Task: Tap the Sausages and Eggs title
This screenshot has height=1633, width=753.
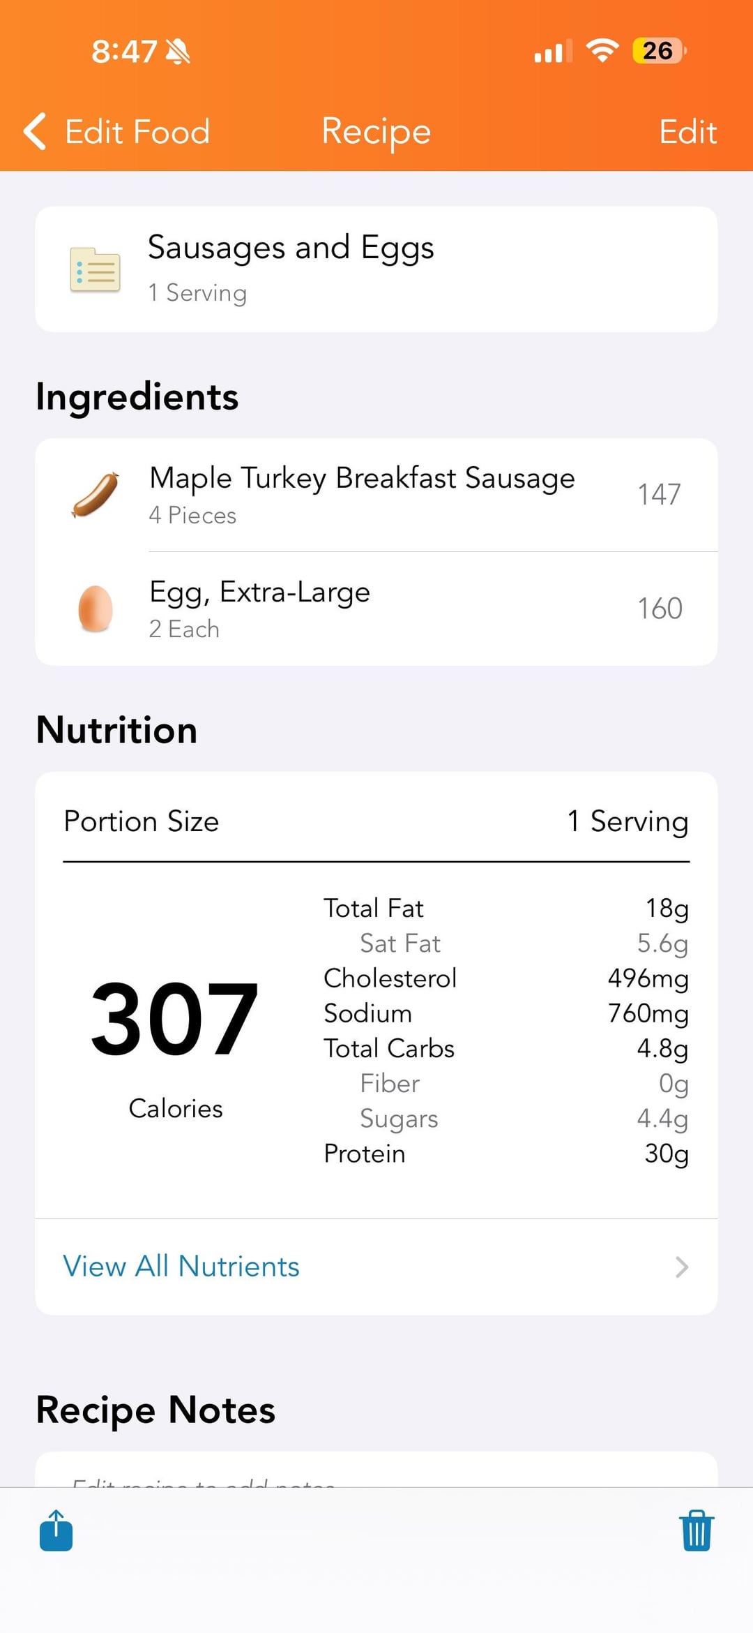Action: [x=291, y=248]
